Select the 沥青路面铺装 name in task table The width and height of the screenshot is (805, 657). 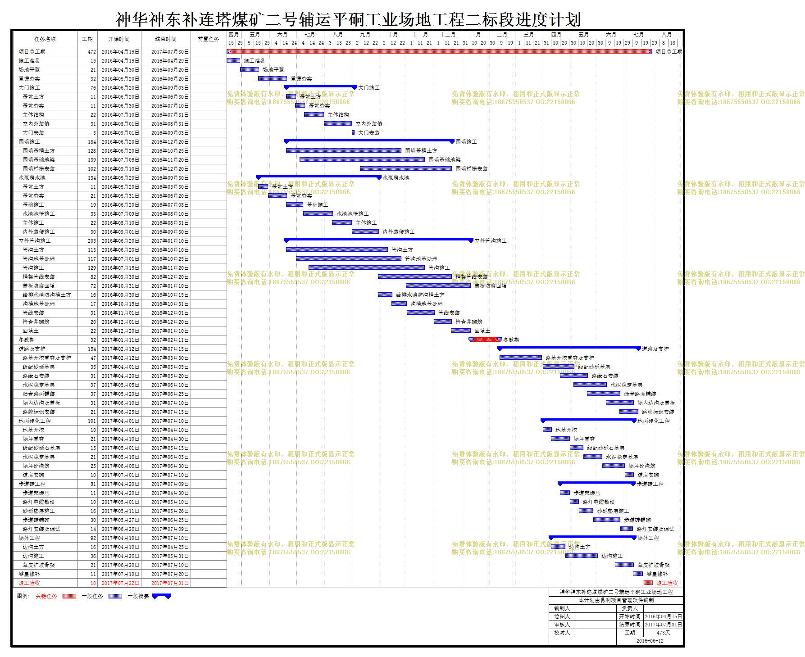tap(39, 394)
